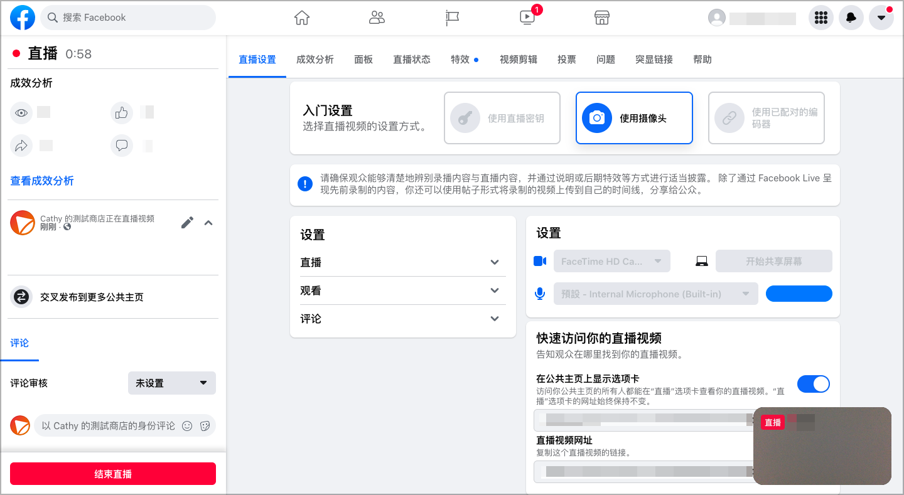Click the 直播视频网址 link field
Viewport: 904px width, 495px height.
(x=643, y=472)
